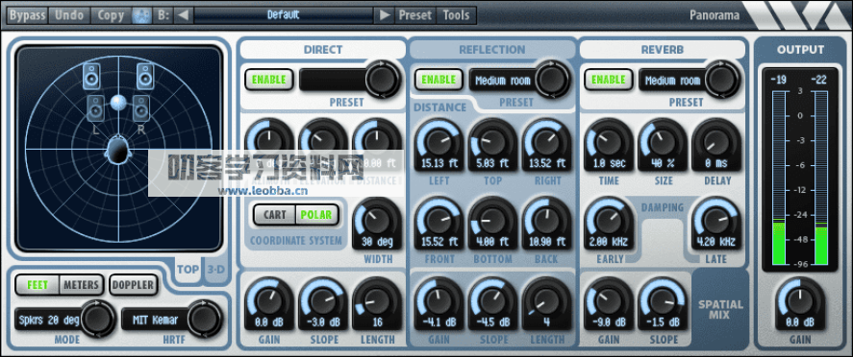This screenshot has height=357, width=853.
Task: Open REVERB Medium room preset list
Action: (x=672, y=81)
